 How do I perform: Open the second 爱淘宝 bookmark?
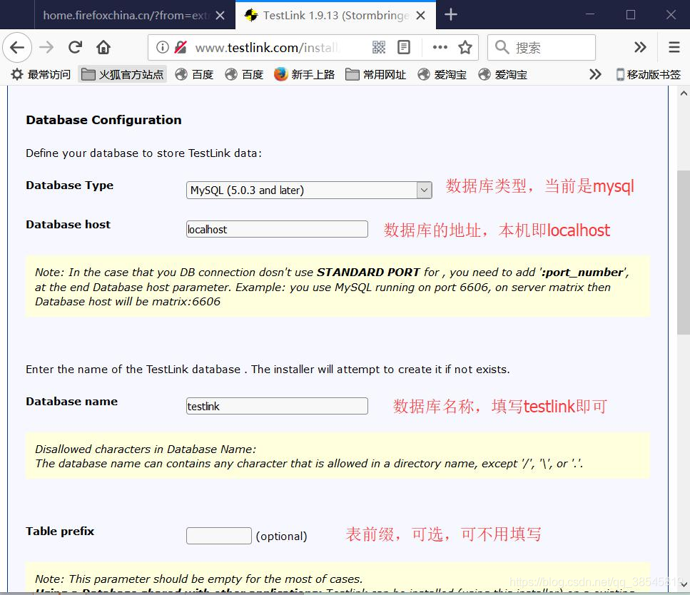(502, 74)
